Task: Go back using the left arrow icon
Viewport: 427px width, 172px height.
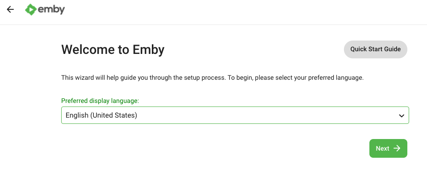Action: point(10,9)
